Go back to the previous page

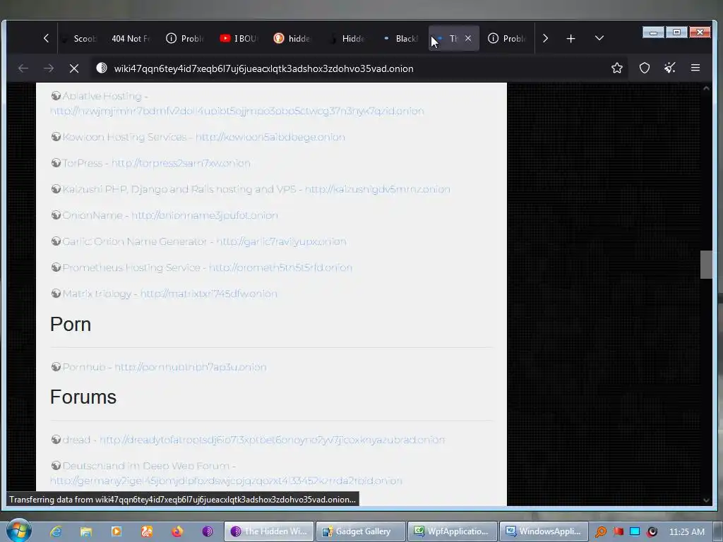23,68
